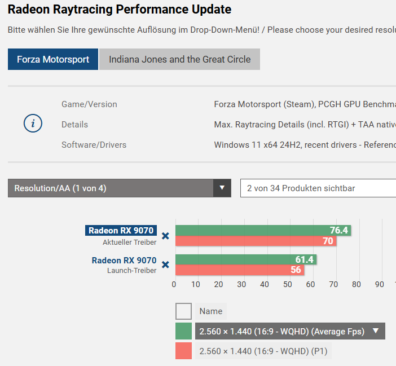Remove Radeon RX 9070 Aktueller Treiber entry
396x366 pixels.
[165, 236]
